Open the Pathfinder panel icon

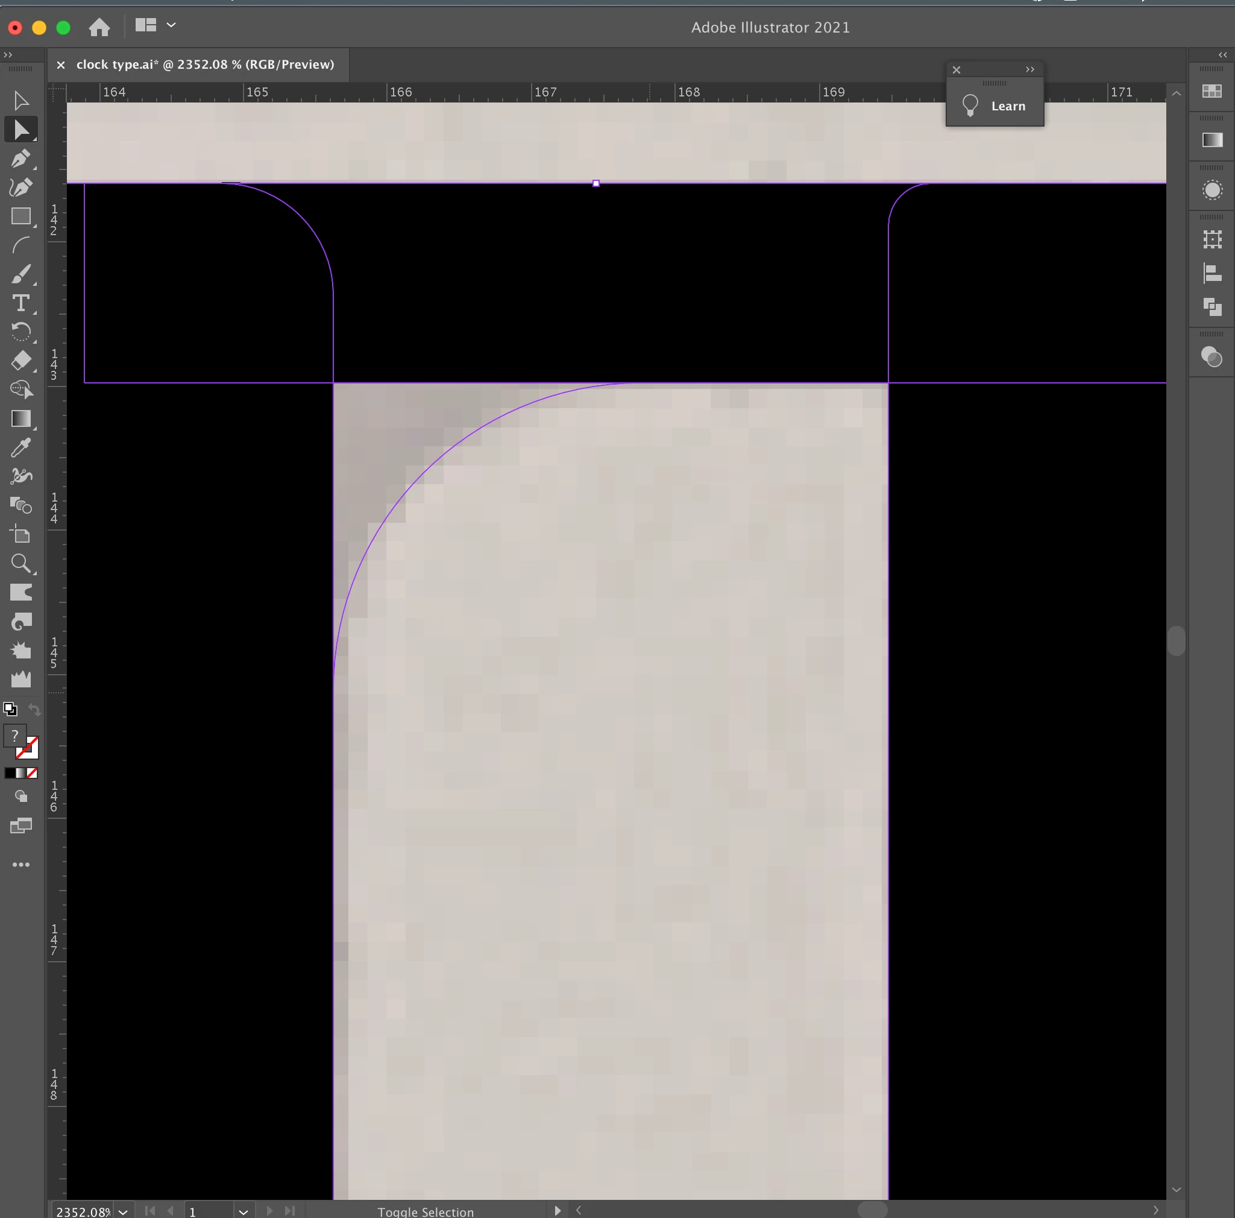click(1212, 307)
